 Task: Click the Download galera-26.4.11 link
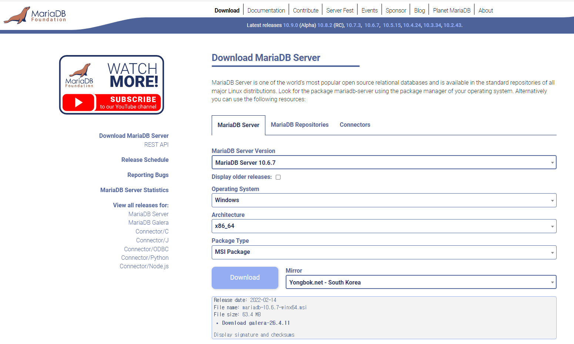(256, 323)
